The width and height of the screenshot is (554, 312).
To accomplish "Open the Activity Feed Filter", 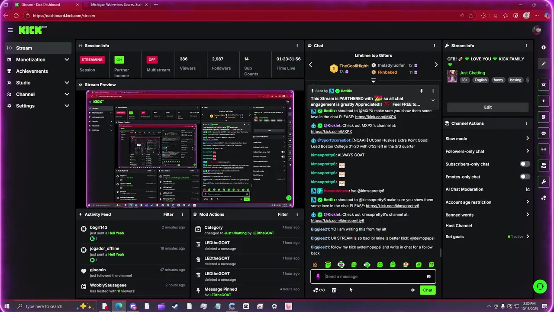I will click(168, 214).
